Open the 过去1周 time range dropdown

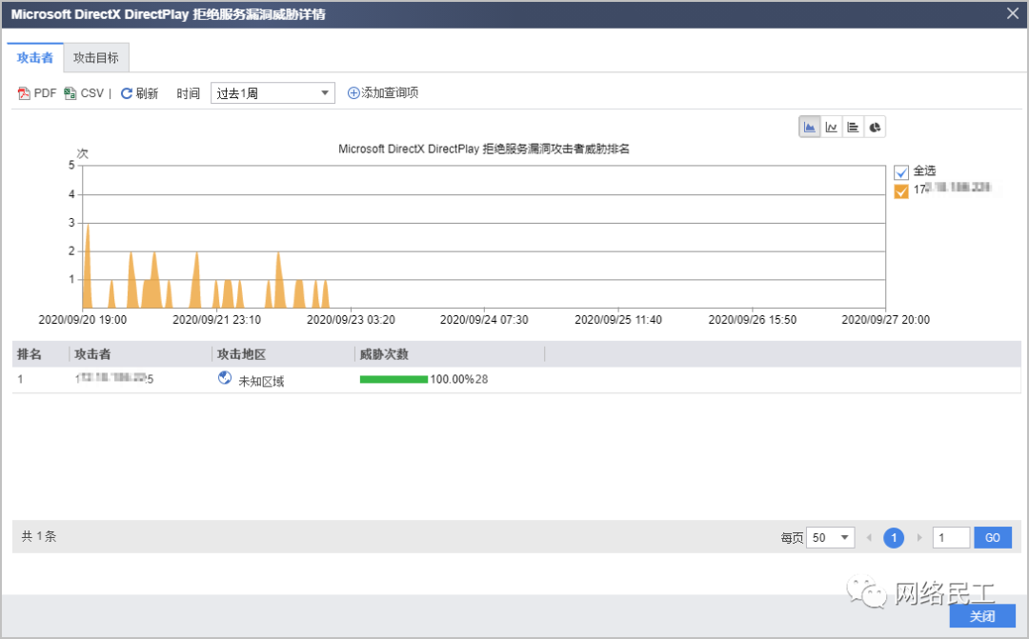pos(272,93)
